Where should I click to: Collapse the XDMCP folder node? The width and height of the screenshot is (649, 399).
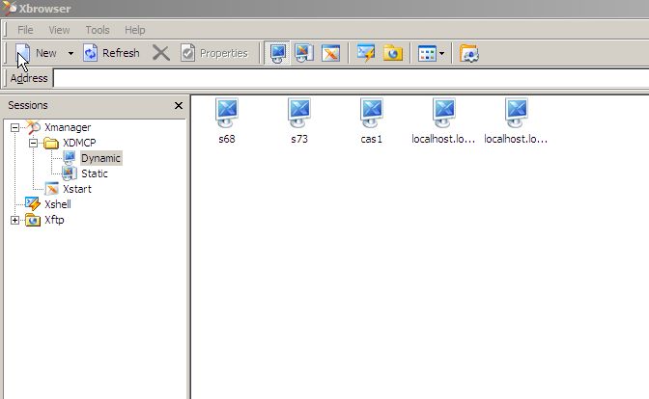point(33,143)
